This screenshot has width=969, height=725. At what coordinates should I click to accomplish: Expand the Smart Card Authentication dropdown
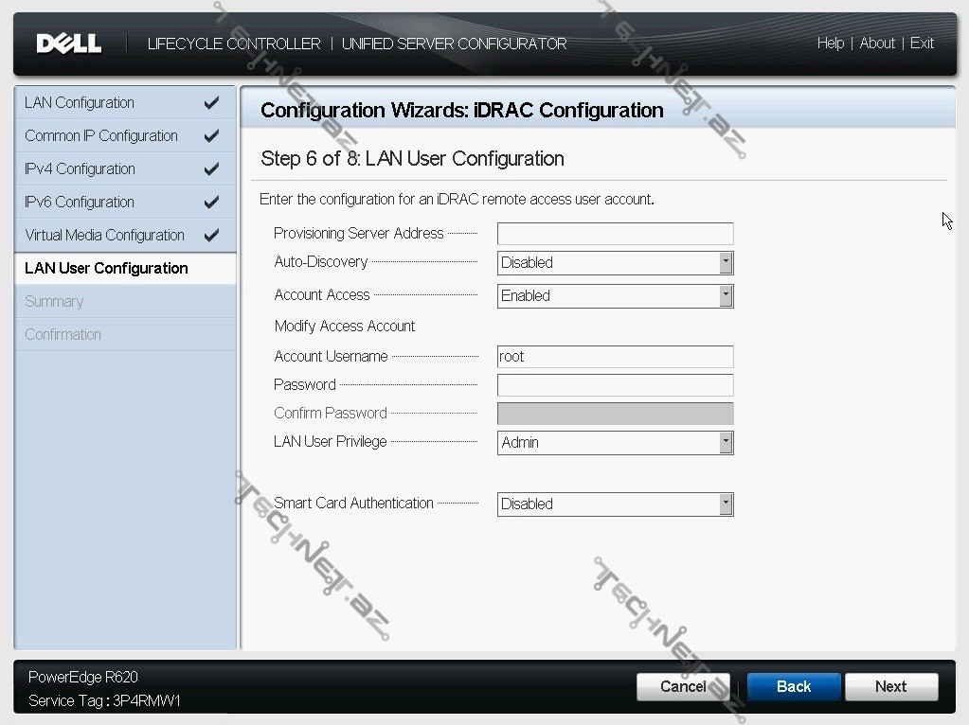[x=615, y=504]
